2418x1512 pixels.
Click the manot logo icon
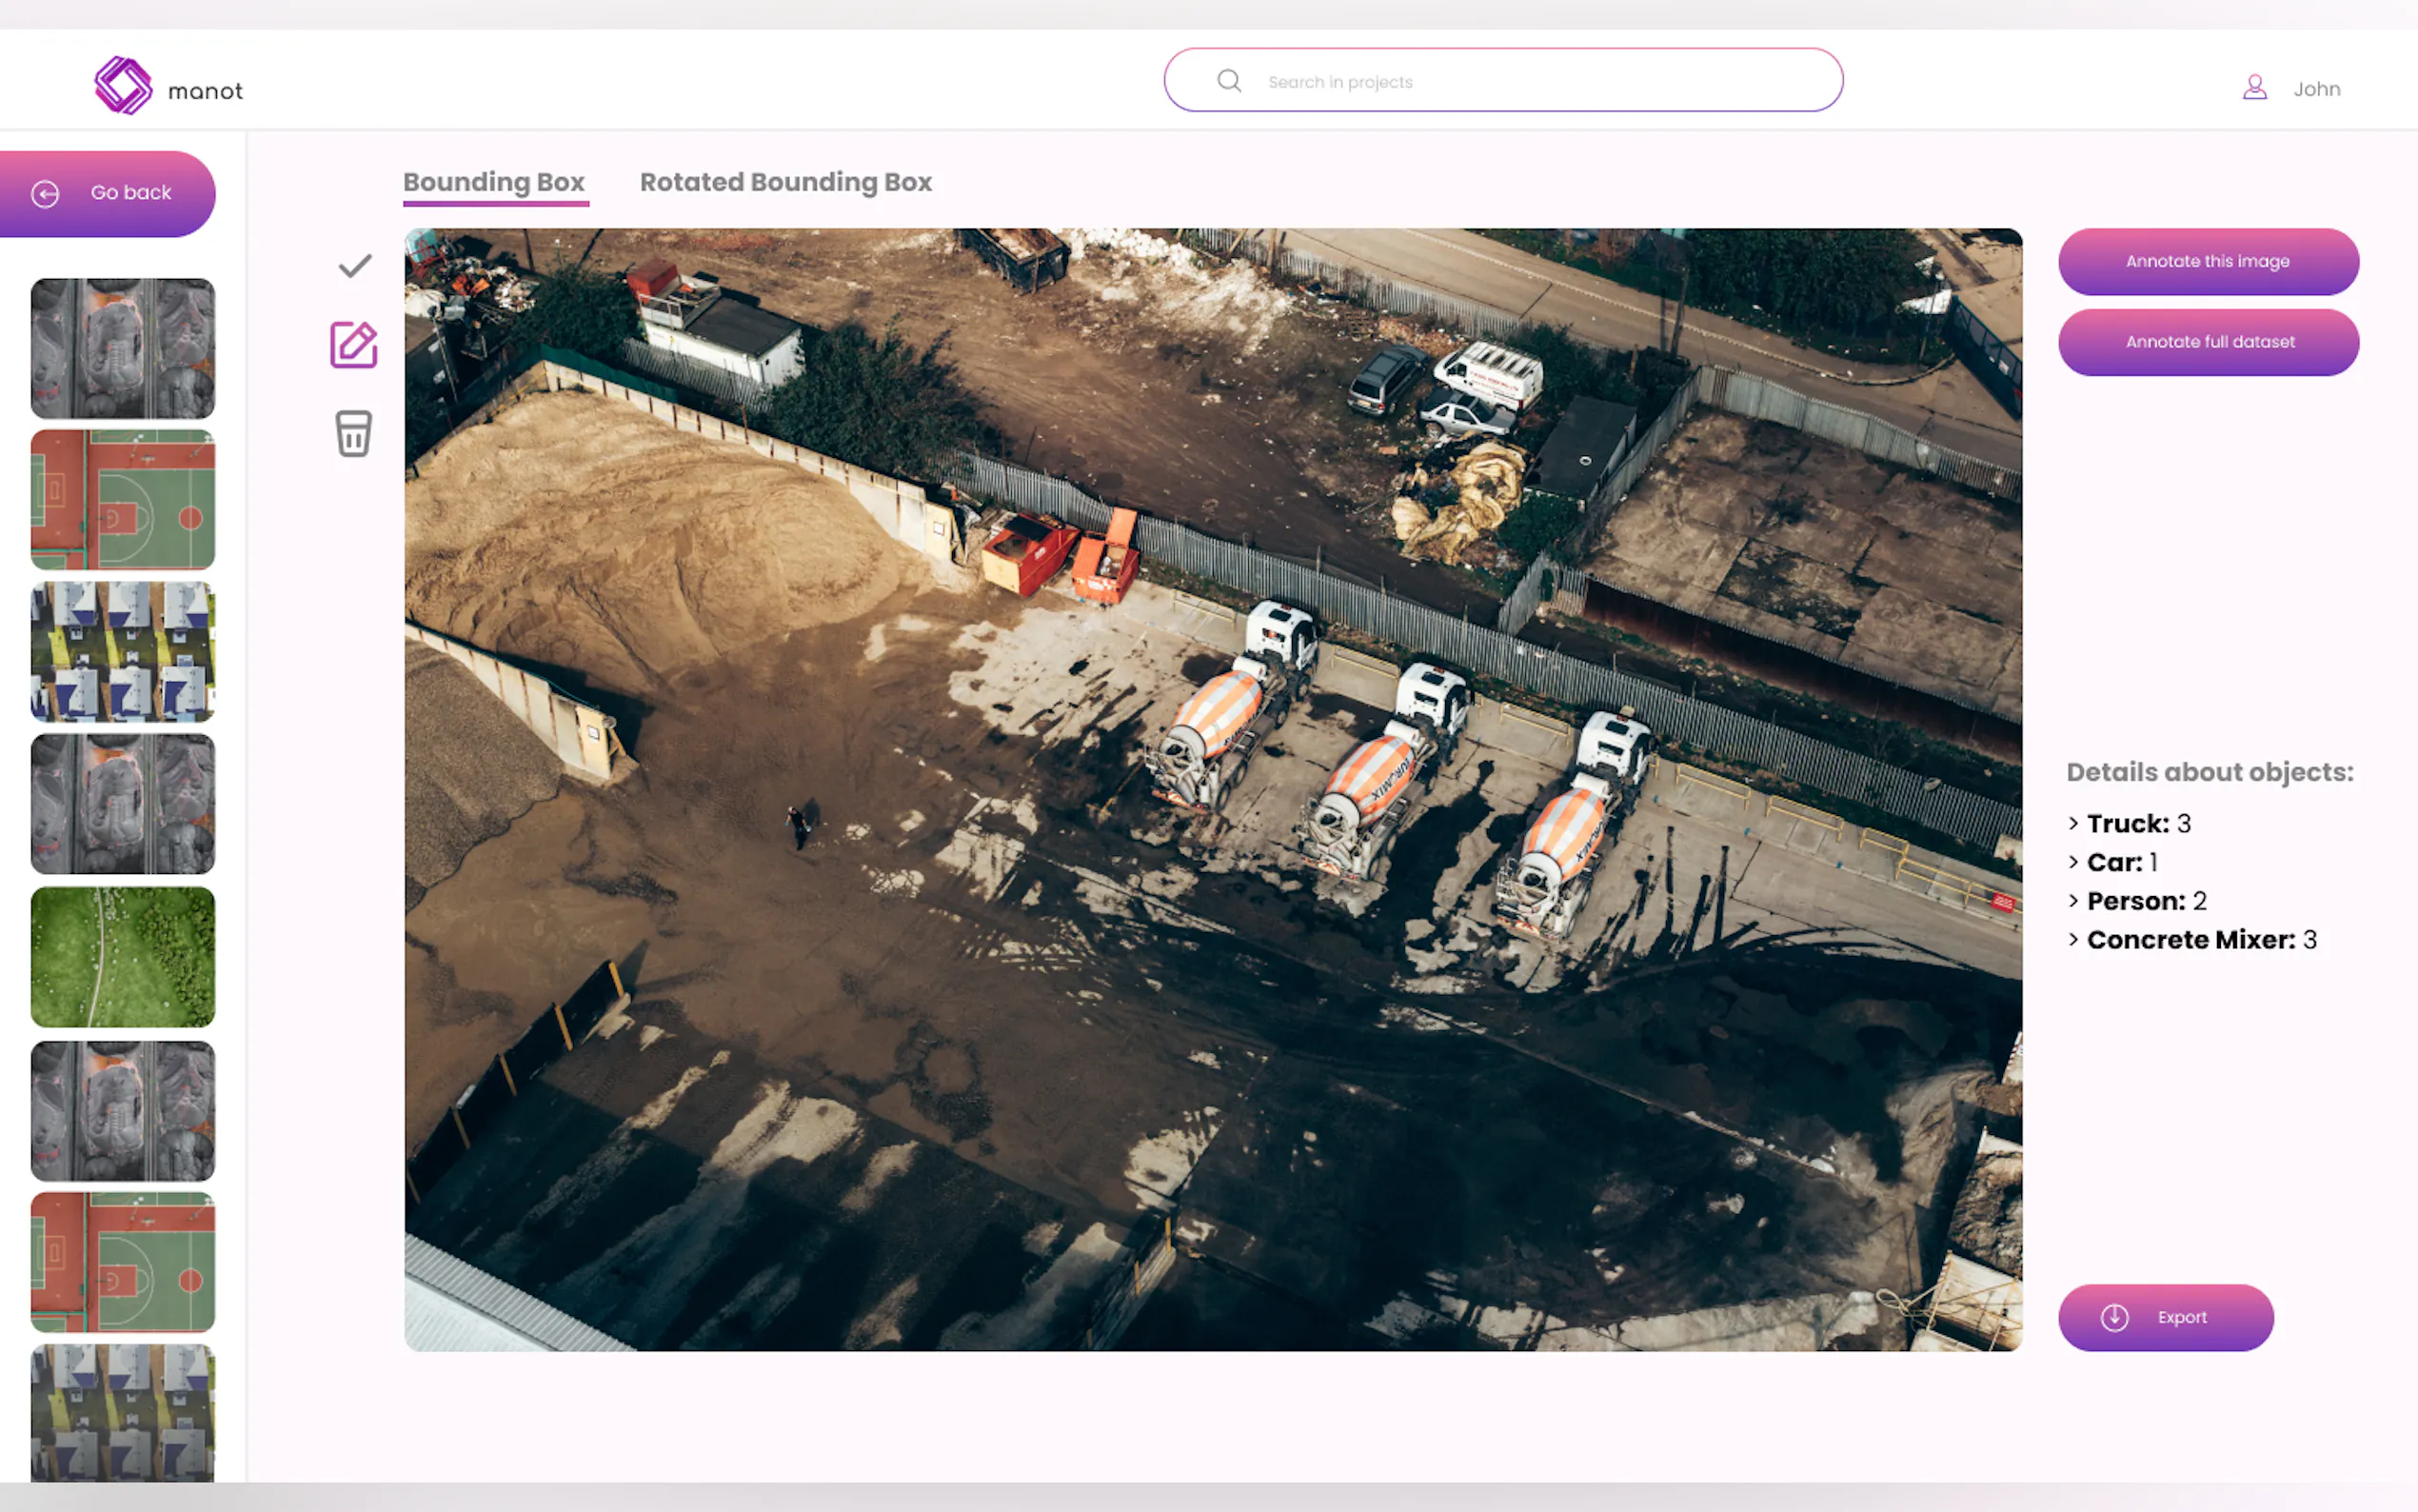[123, 86]
